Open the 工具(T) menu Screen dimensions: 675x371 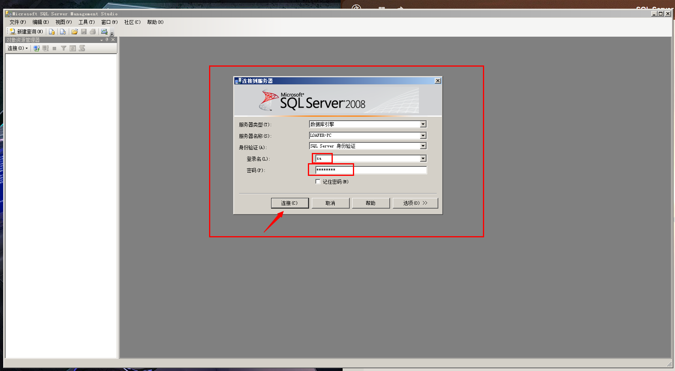click(x=87, y=22)
